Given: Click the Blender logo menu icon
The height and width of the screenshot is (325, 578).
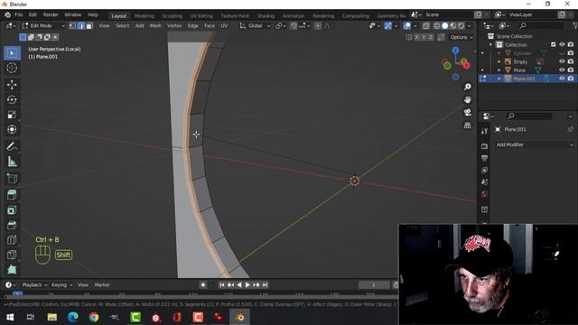Looking at the screenshot, I should click(7, 14).
